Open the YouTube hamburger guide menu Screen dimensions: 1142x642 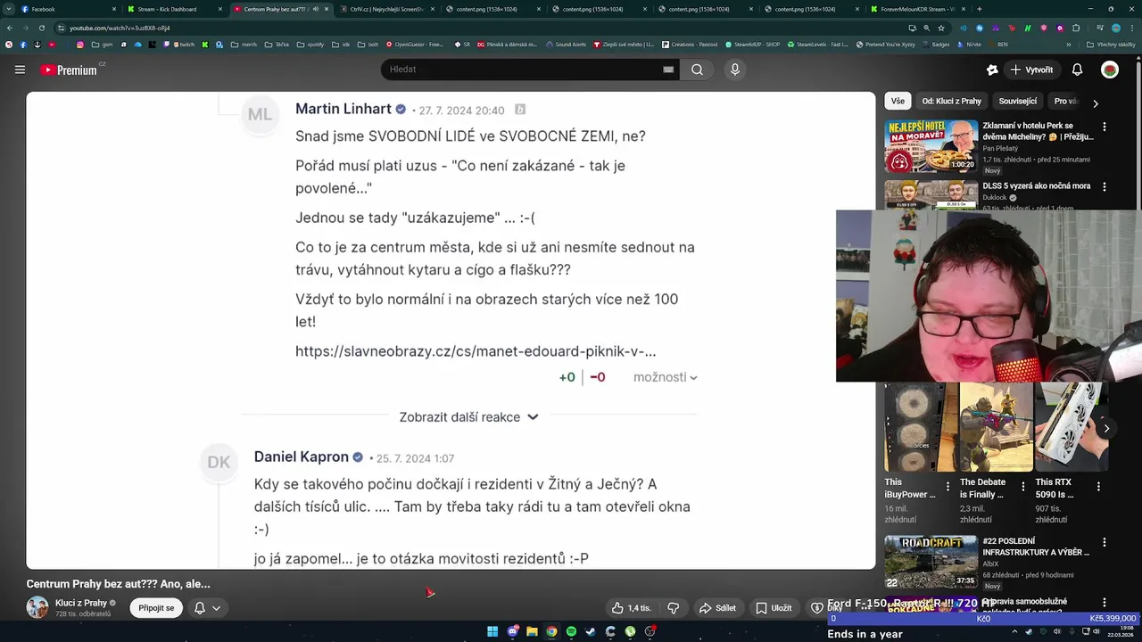tap(20, 70)
